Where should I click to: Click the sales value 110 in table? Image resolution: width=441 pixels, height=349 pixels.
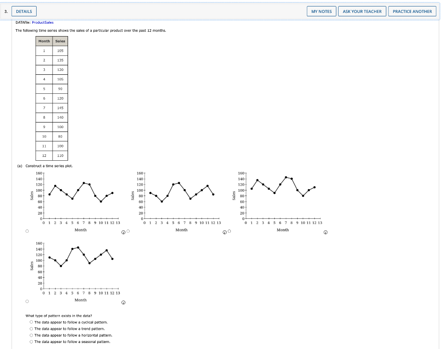point(60,156)
